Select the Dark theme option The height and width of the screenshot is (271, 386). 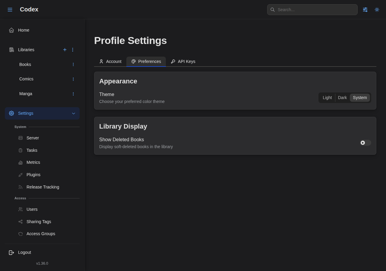tap(342, 98)
